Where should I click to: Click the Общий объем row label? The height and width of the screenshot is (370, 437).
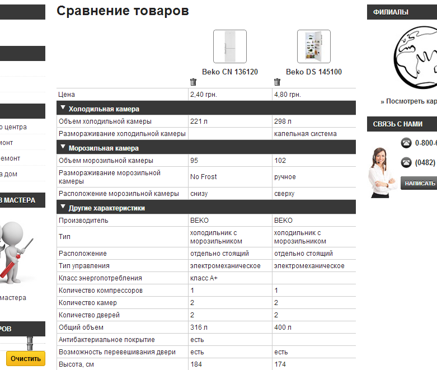[x=81, y=327]
